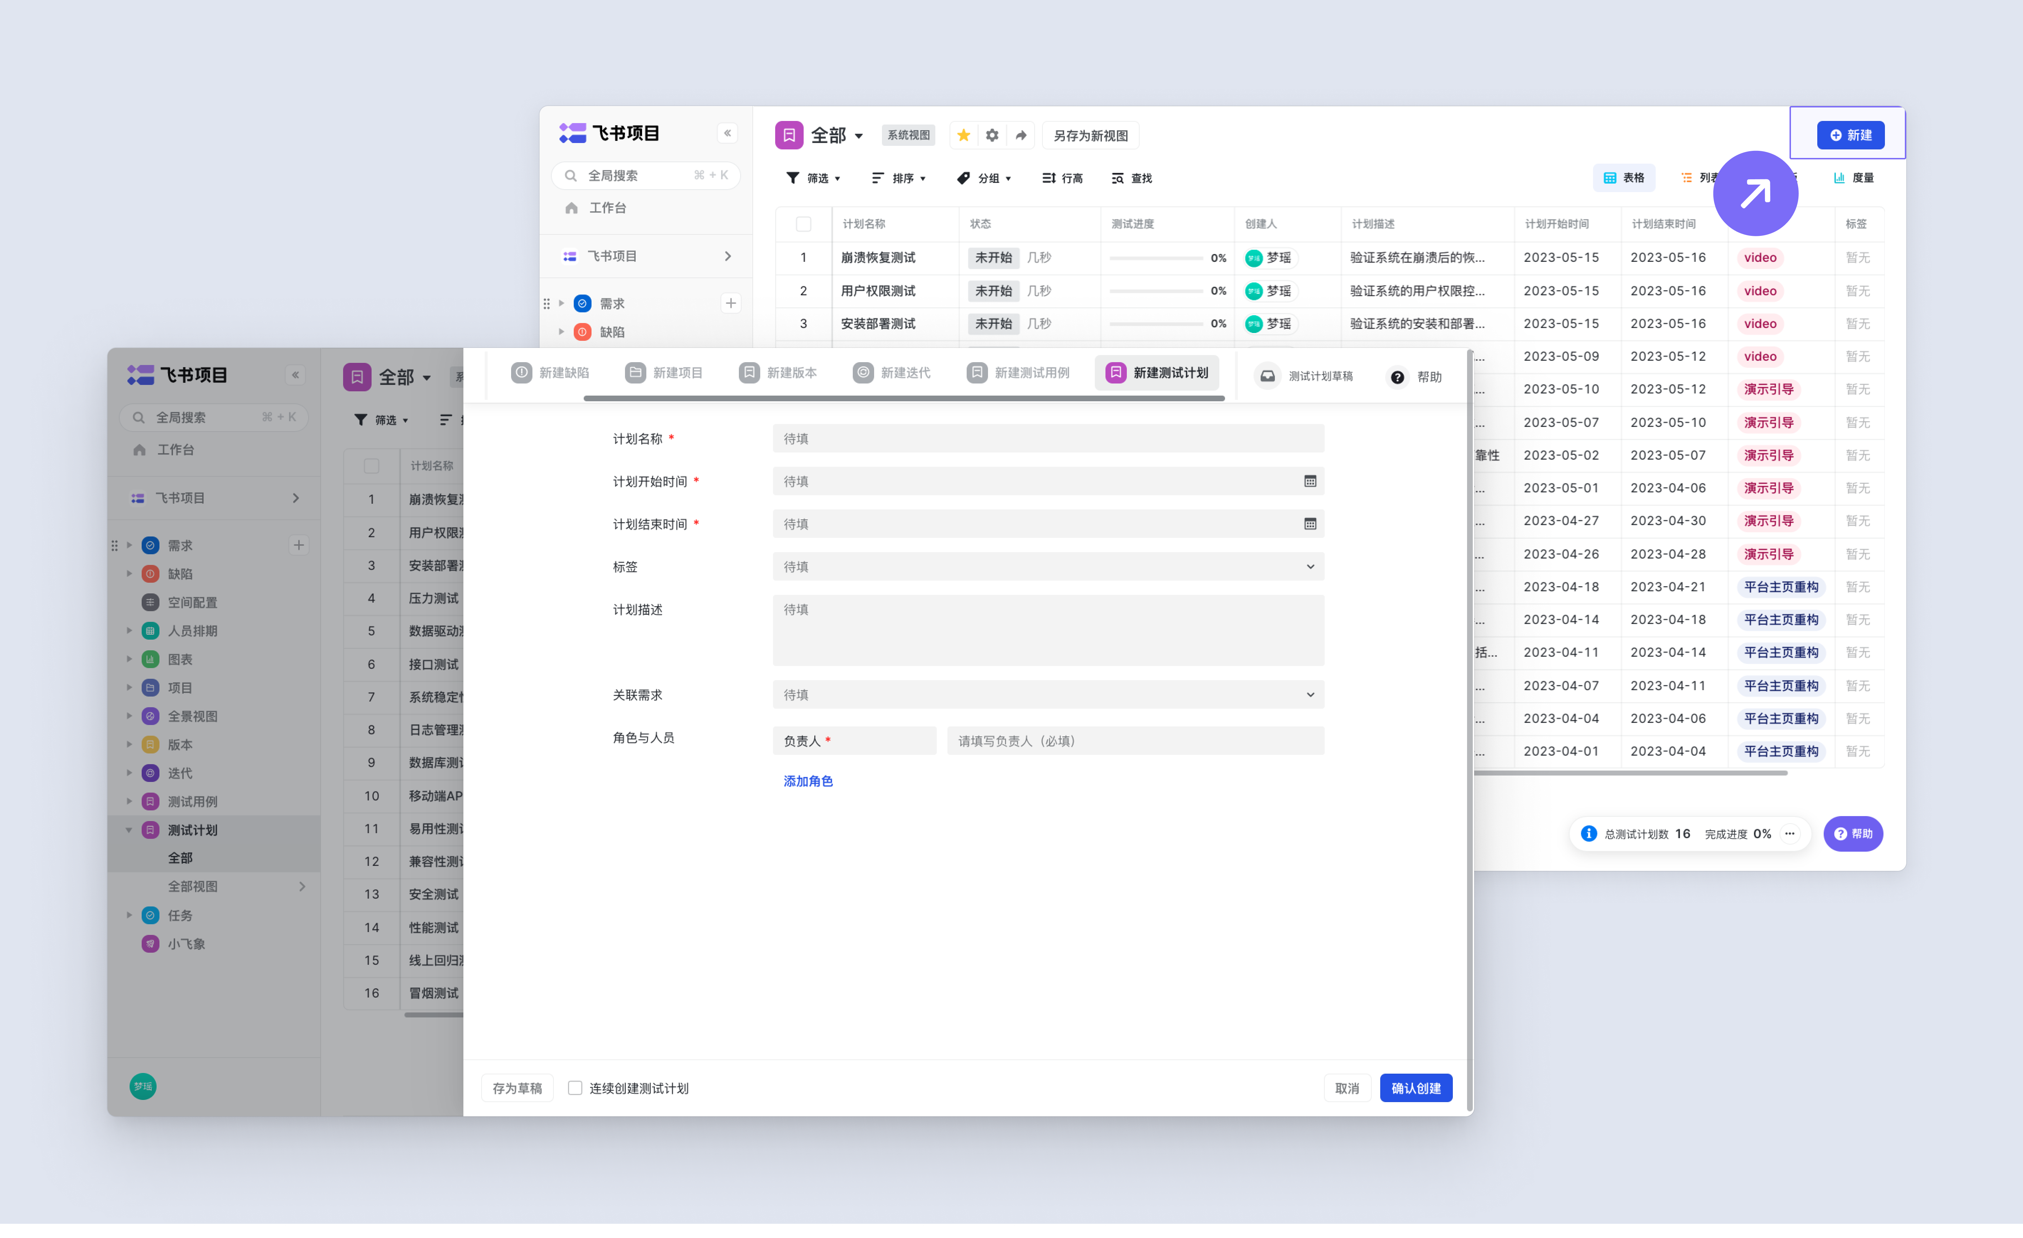The image size is (2023, 1238).
Task: Open calendar picker for 计划结束时间
Action: (1310, 524)
